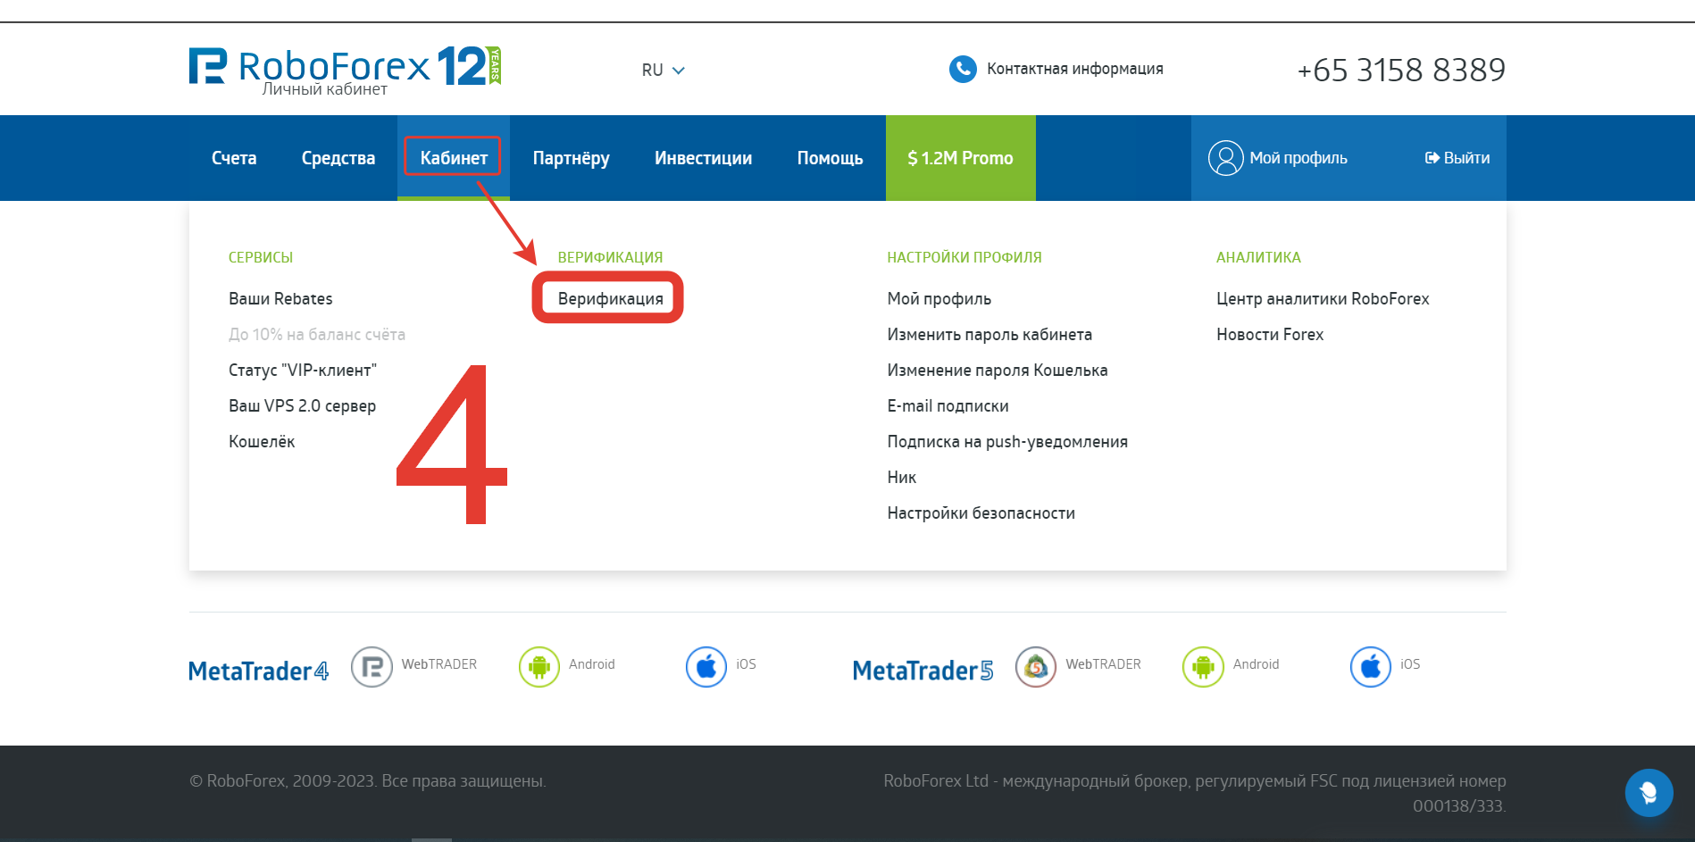Image resolution: width=1695 pixels, height=842 pixels.
Task: Click the Личный кабинет subtitle
Action: (325, 89)
